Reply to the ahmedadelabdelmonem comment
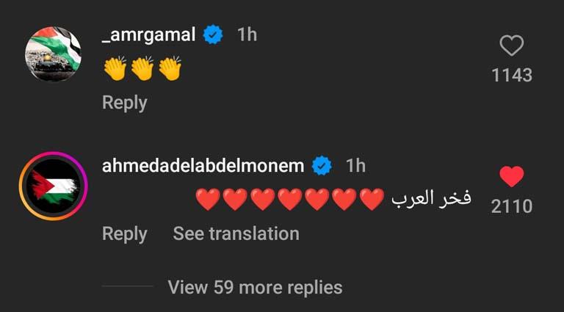 pyautogui.click(x=124, y=233)
